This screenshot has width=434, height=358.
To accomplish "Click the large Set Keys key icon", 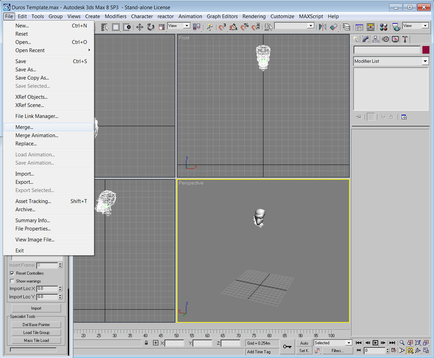I will 287,347.
